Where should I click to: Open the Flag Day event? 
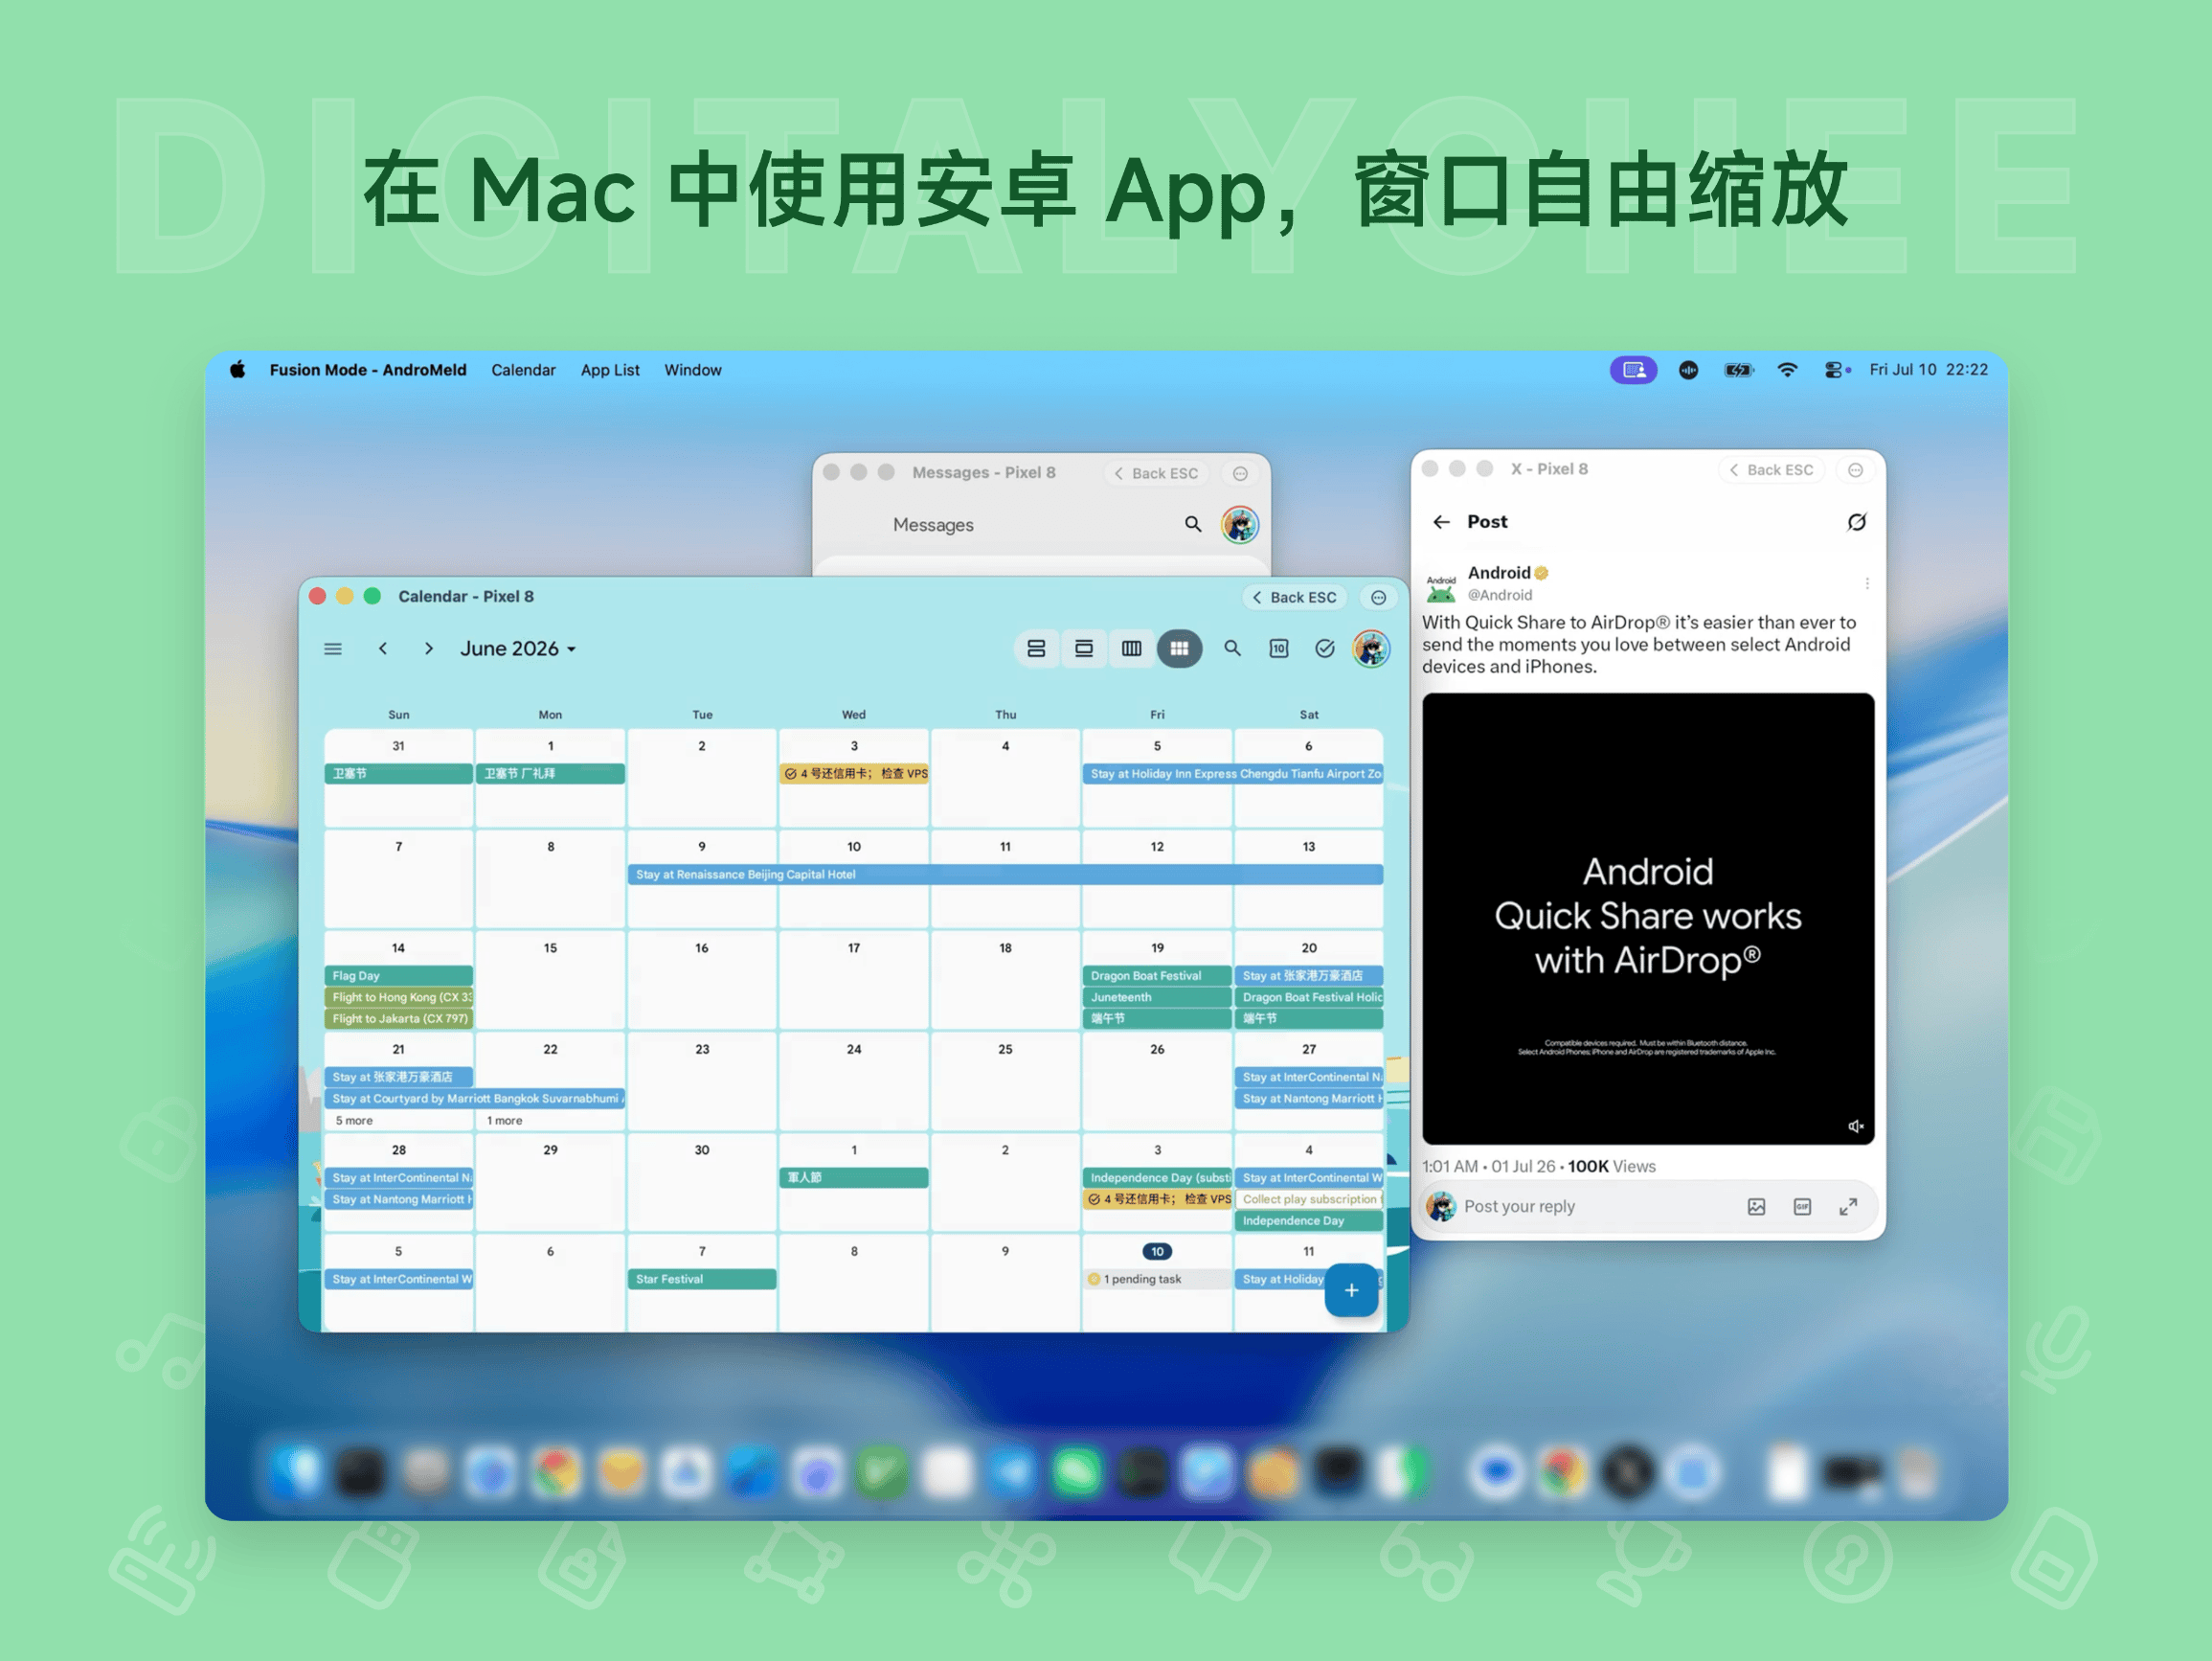coord(398,975)
